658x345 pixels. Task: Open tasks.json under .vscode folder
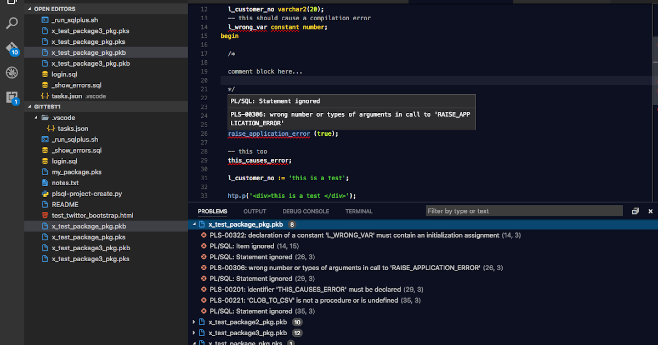tap(106, 129)
